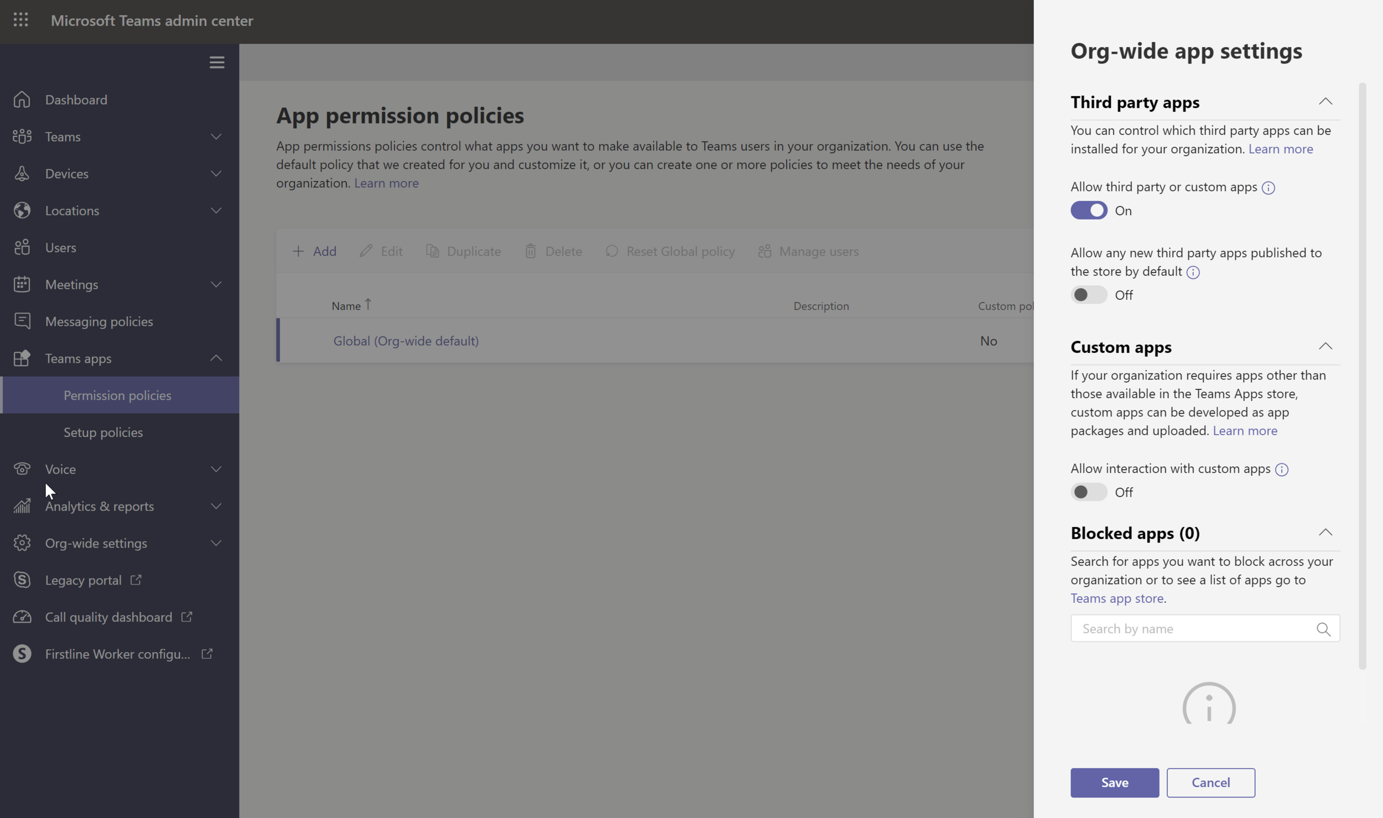Save the org-wide app settings

[x=1114, y=782]
